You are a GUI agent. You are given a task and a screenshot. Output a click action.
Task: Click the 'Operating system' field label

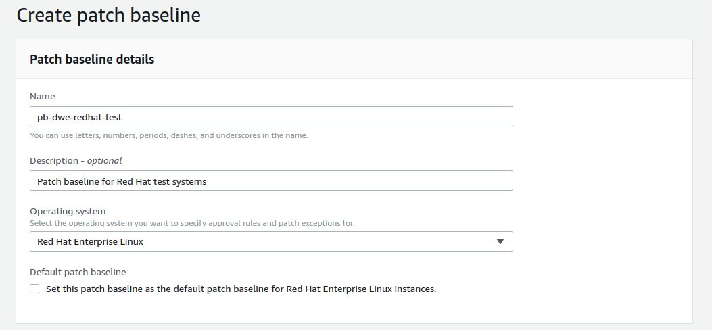click(x=68, y=212)
